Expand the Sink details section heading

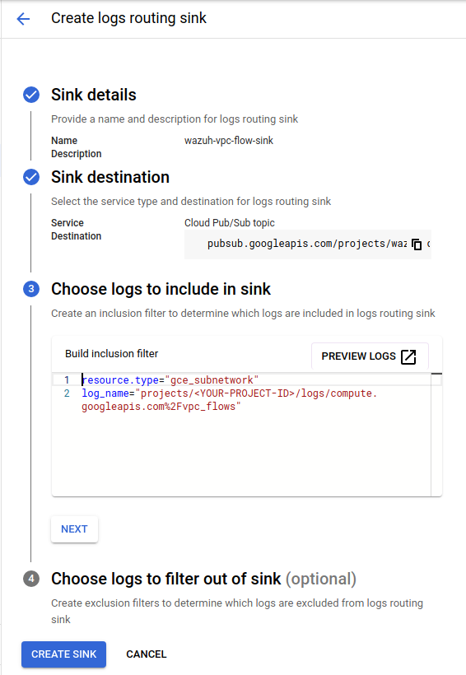(94, 95)
